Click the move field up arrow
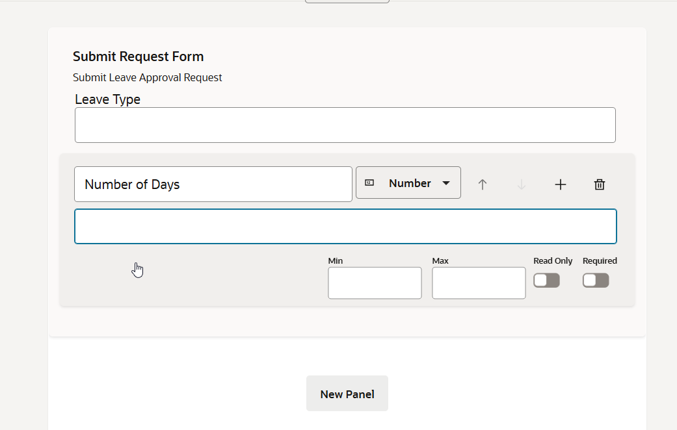677x430 pixels. coord(482,184)
